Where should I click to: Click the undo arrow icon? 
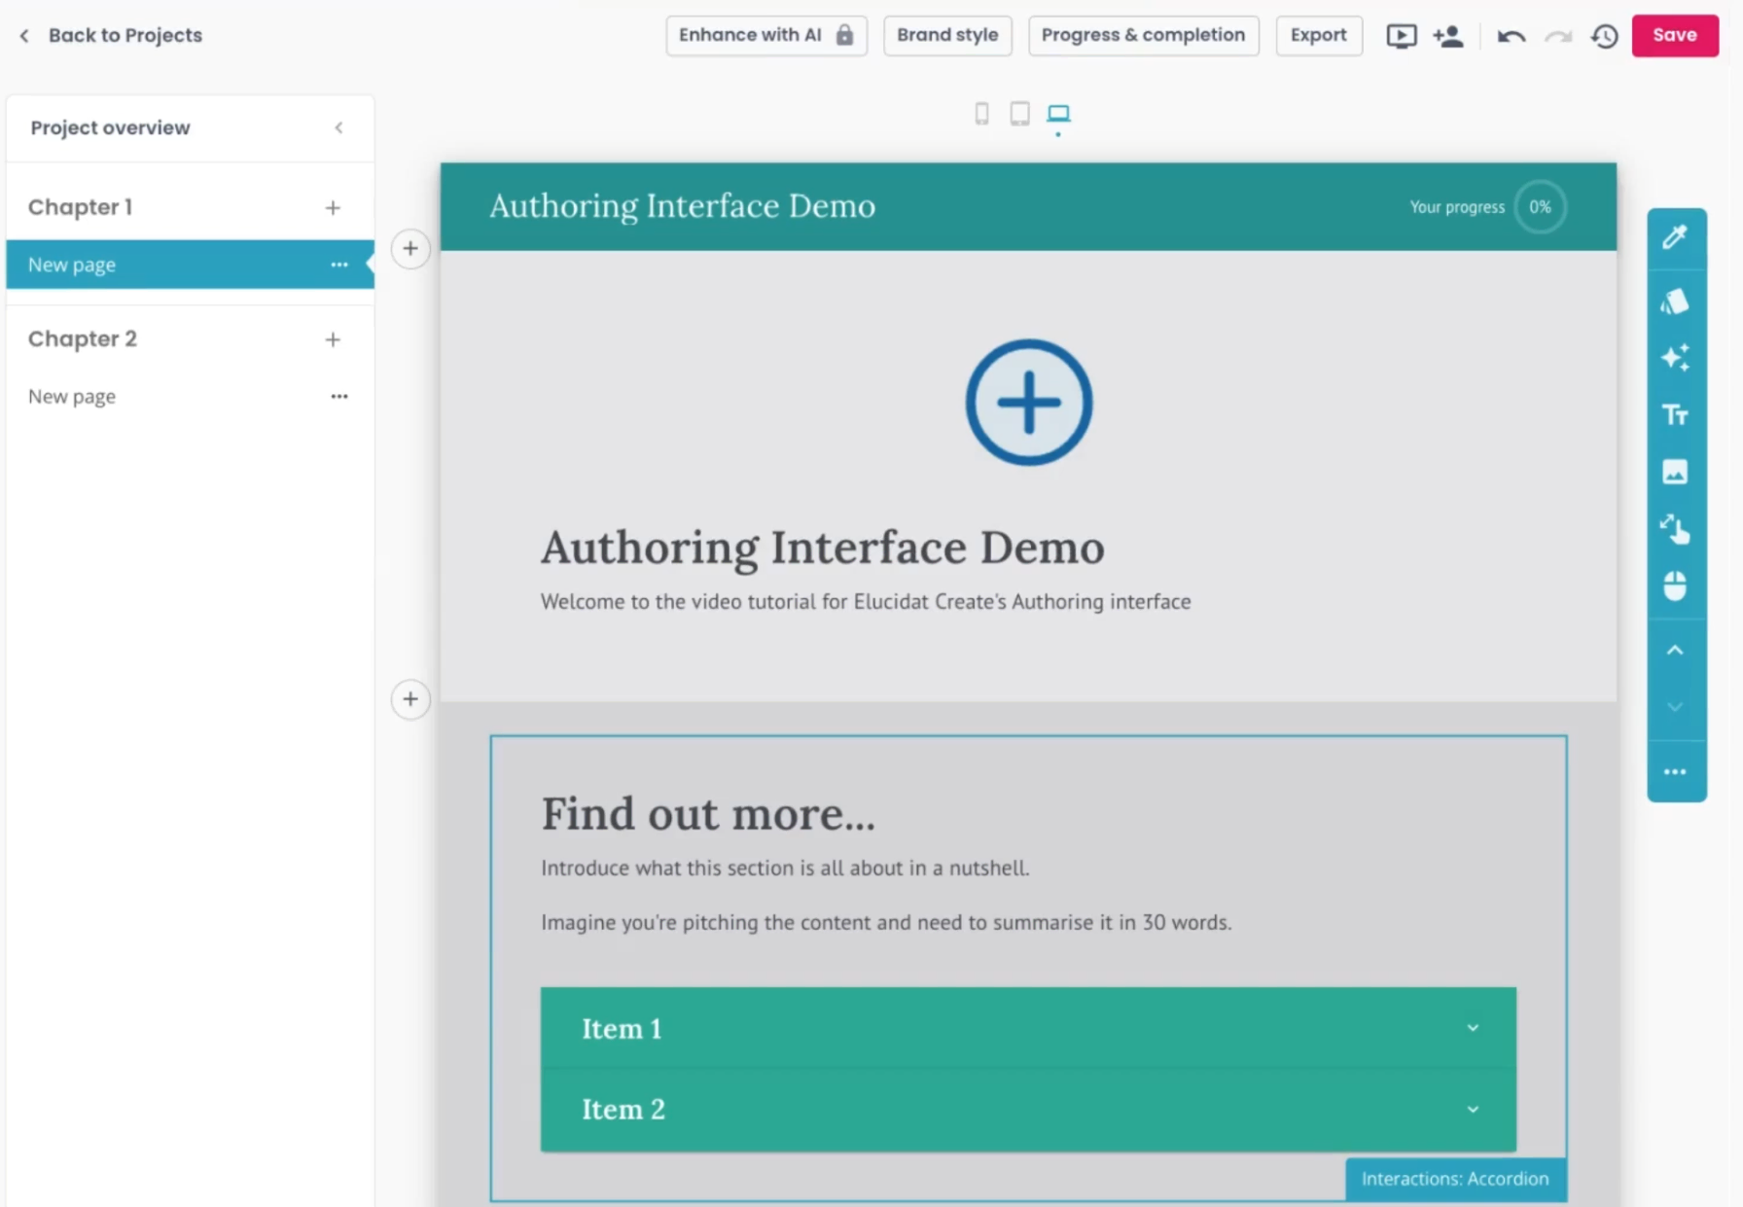click(1511, 35)
